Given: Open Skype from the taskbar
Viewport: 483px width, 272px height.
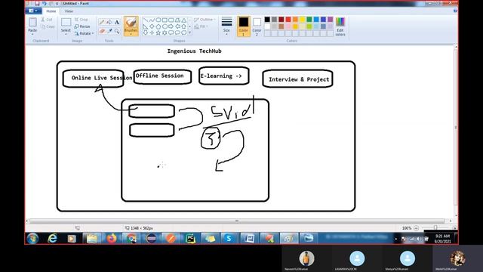Looking at the screenshot, I should point(229,239).
